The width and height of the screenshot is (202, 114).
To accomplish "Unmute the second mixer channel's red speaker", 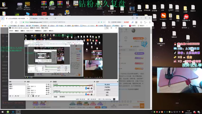I will pos(88,94).
